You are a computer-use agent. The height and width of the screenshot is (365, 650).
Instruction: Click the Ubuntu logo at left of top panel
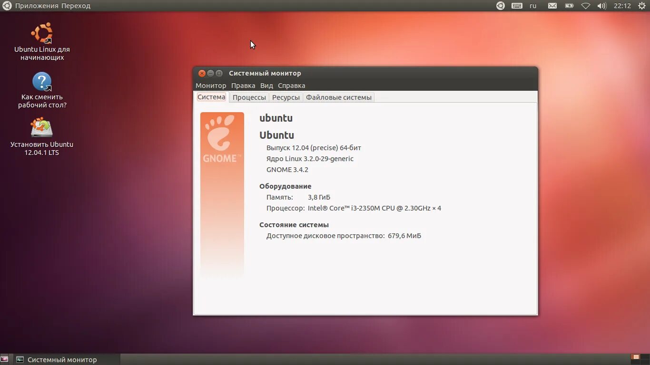point(7,6)
